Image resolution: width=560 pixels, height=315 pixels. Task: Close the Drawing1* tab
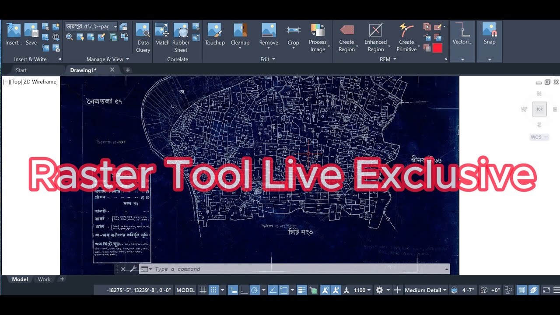(112, 70)
